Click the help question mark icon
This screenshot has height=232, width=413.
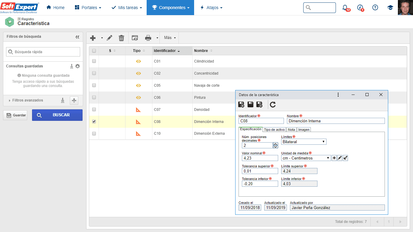tap(375, 8)
